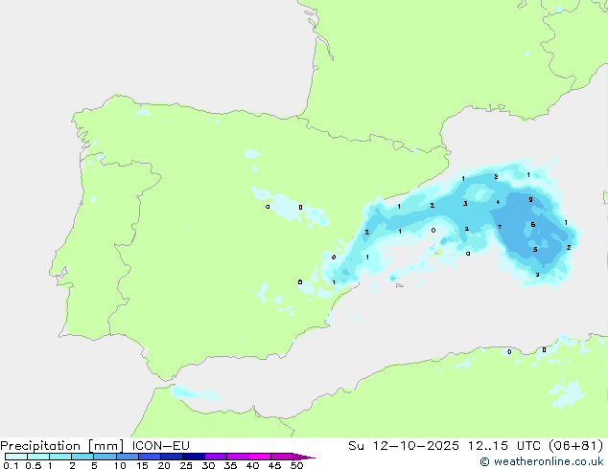Select the 35–40 mm violet legend swatch

pyautogui.click(x=237, y=457)
